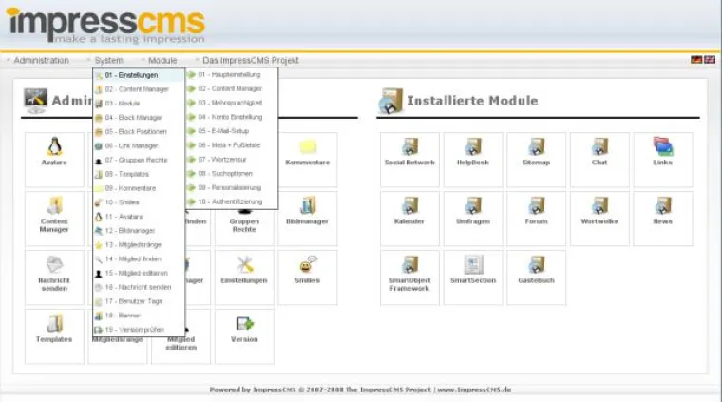Image resolution: width=722 pixels, height=402 pixels.
Task: Click the ImpressCMS logo in header
Action: point(104,26)
